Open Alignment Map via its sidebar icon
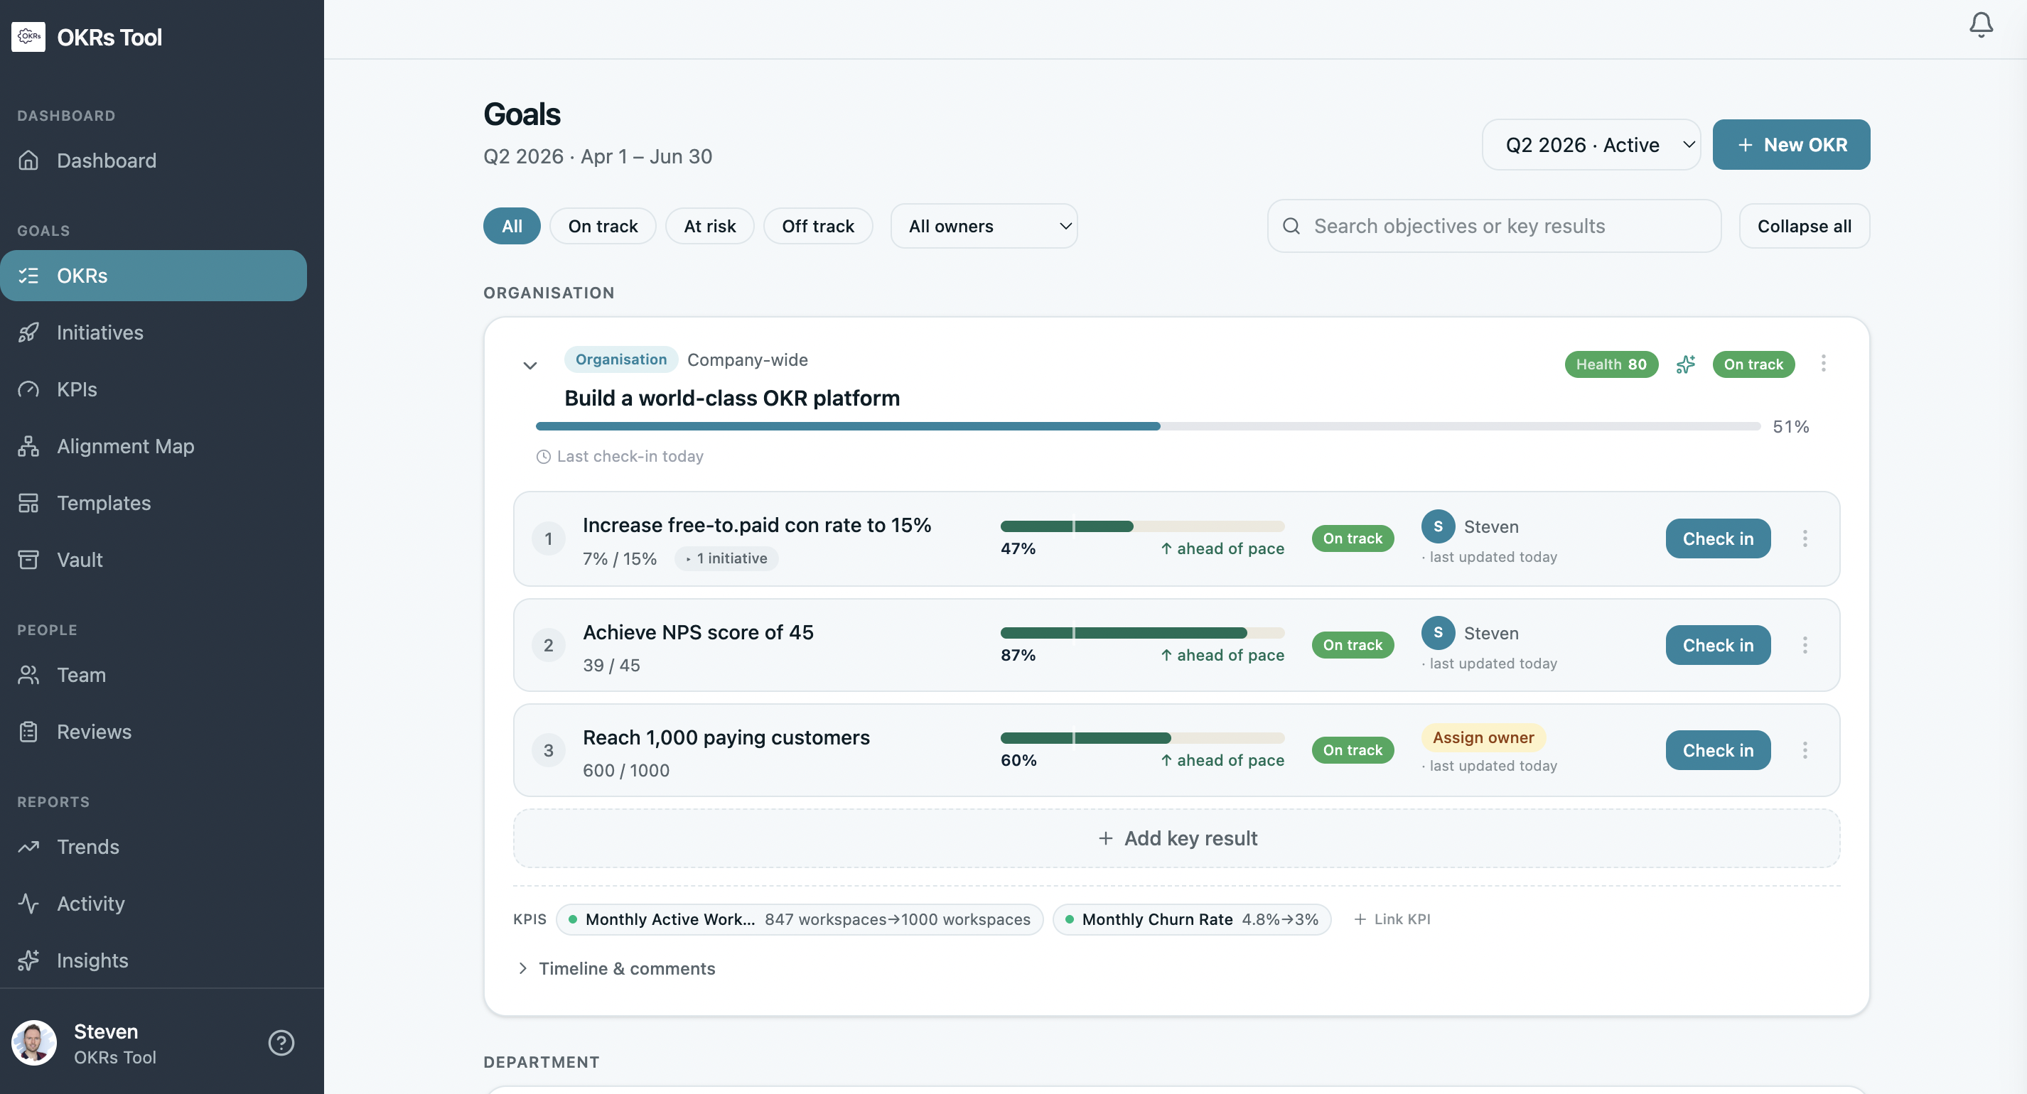The height and width of the screenshot is (1094, 2027). coord(28,446)
